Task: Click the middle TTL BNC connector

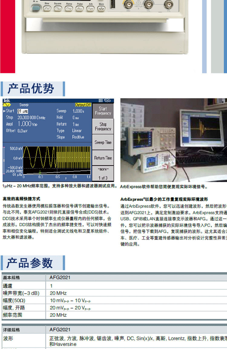Action: (x=148, y=4)
